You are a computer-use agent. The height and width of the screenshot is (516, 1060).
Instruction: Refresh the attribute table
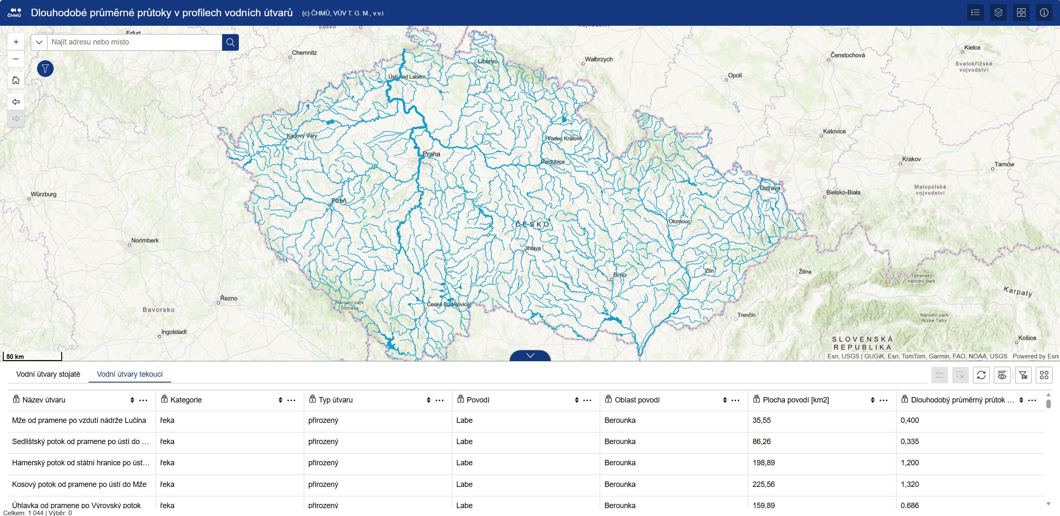[981, 375]
